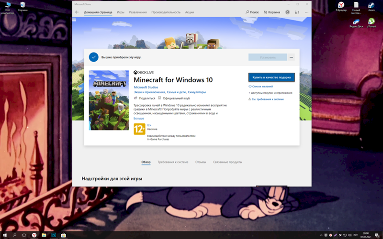The width and height of the screenshot is (383, 239).
Task: Open the Microsoft Studios publisher link
Action: (146, 87)
